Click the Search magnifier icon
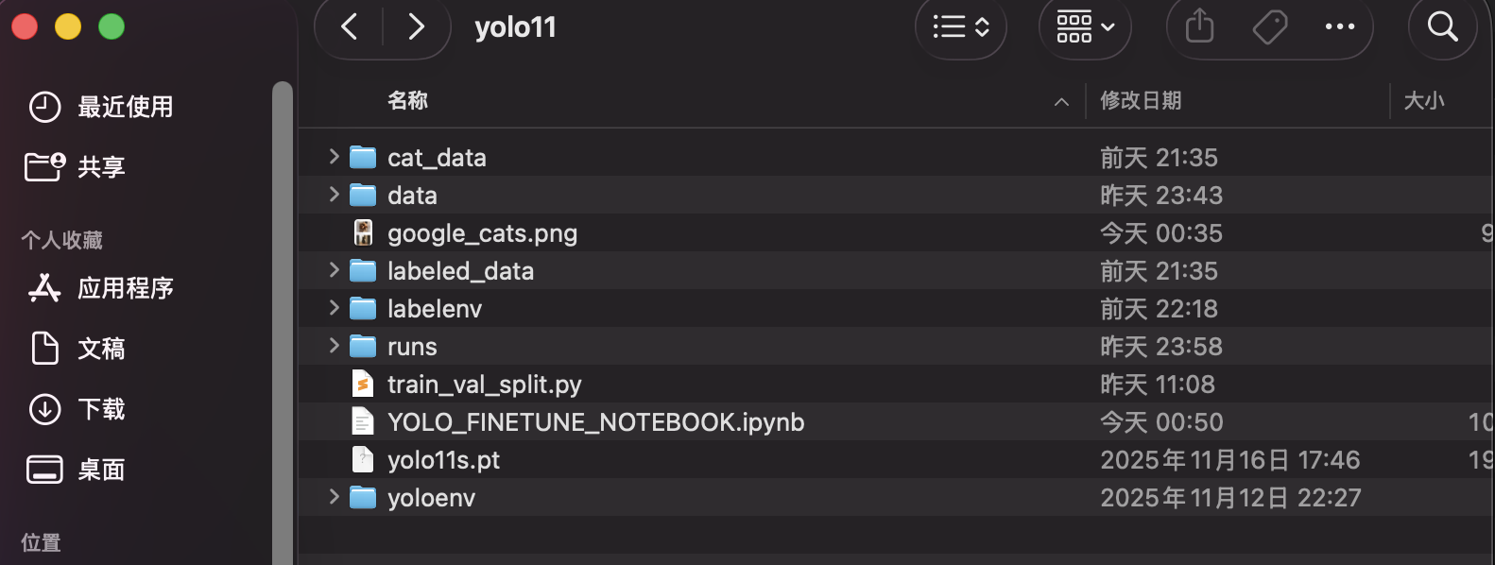Viewport: 1495px width, 565px height. (1442, 26)
